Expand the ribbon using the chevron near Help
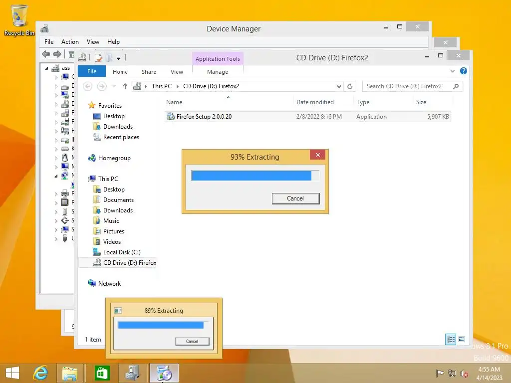 [x=452, y=71]
